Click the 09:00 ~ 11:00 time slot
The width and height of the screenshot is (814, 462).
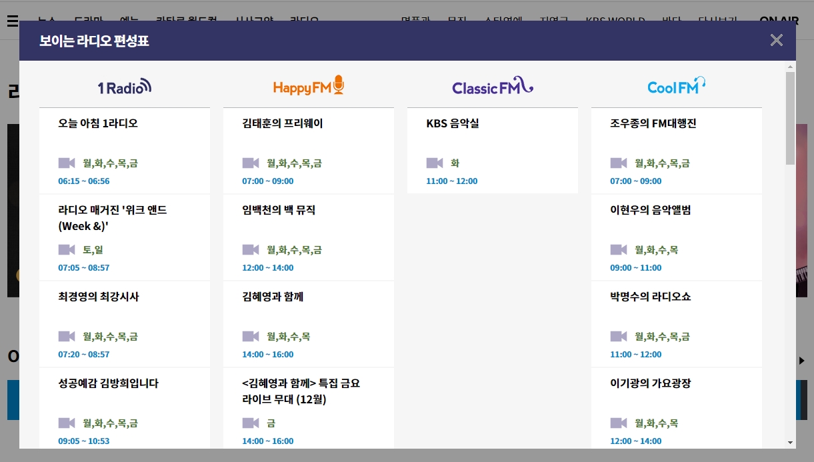(636, 268)
